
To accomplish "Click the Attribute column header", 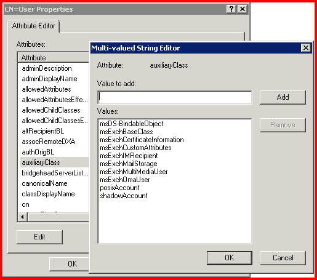I will click(54, 58).
